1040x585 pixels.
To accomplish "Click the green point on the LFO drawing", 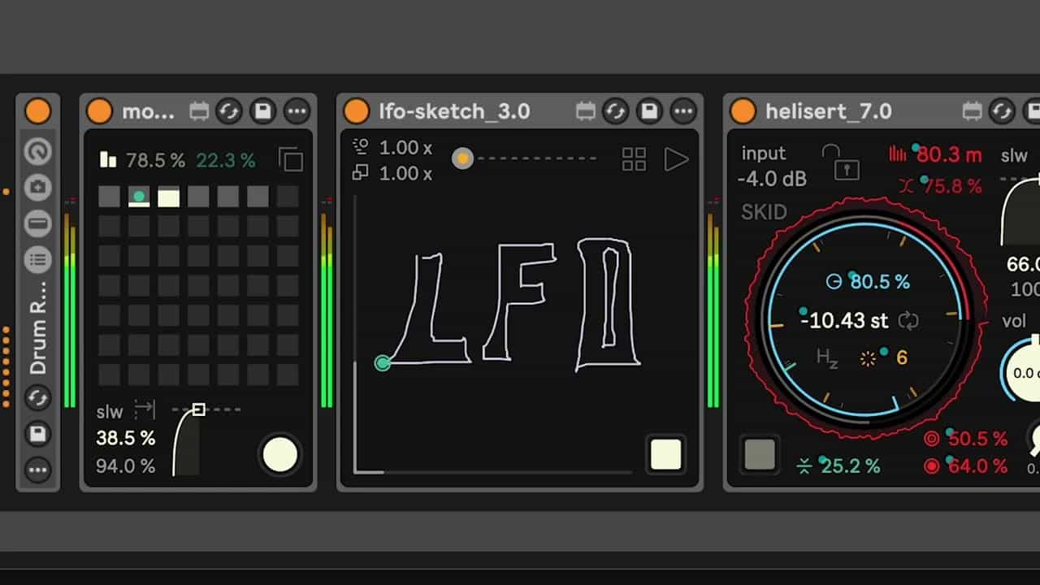I will pos(383,363).
